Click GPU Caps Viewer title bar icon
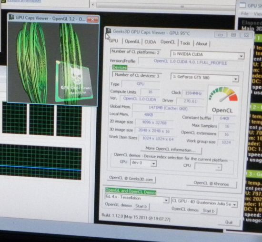 (109, 31)
